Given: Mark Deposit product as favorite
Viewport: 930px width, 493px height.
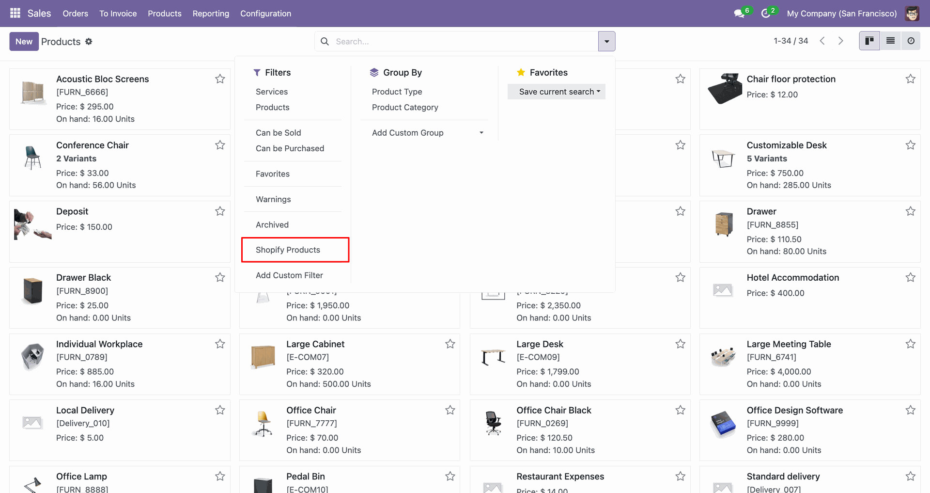Looking at the screenshot, I should (220, 211).
